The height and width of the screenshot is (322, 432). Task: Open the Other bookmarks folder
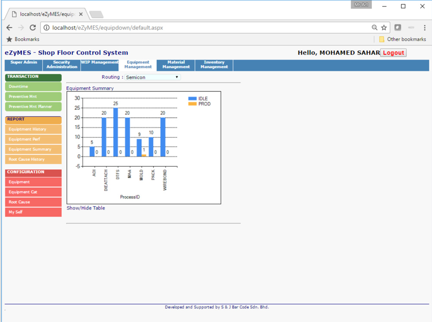(x=402, y=39)
